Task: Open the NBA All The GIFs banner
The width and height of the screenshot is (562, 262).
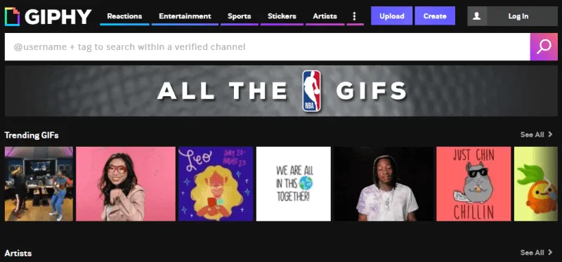Action: [x=281, y=91]
